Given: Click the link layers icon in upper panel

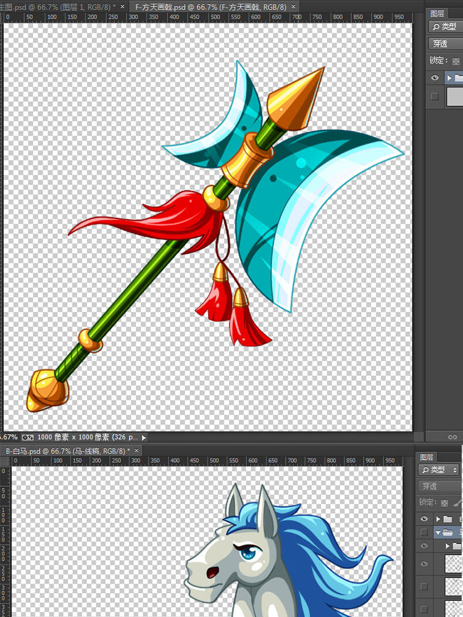Looking at the screenshot, I should point(453,437).
